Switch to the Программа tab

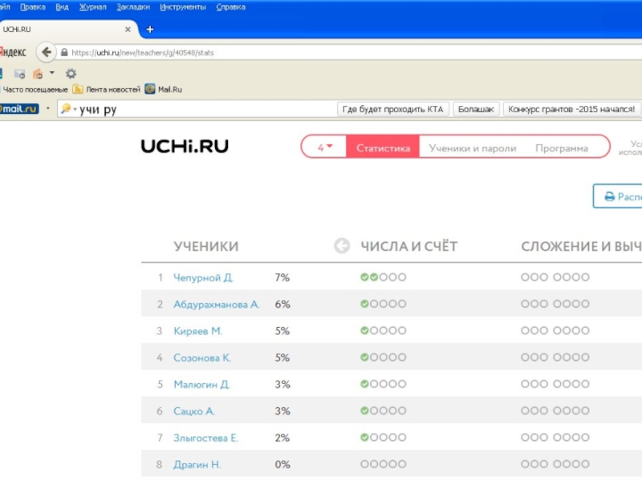pos(562,148)
